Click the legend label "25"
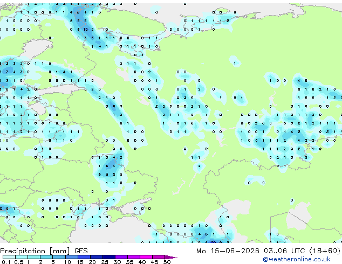 coord(105,262)
